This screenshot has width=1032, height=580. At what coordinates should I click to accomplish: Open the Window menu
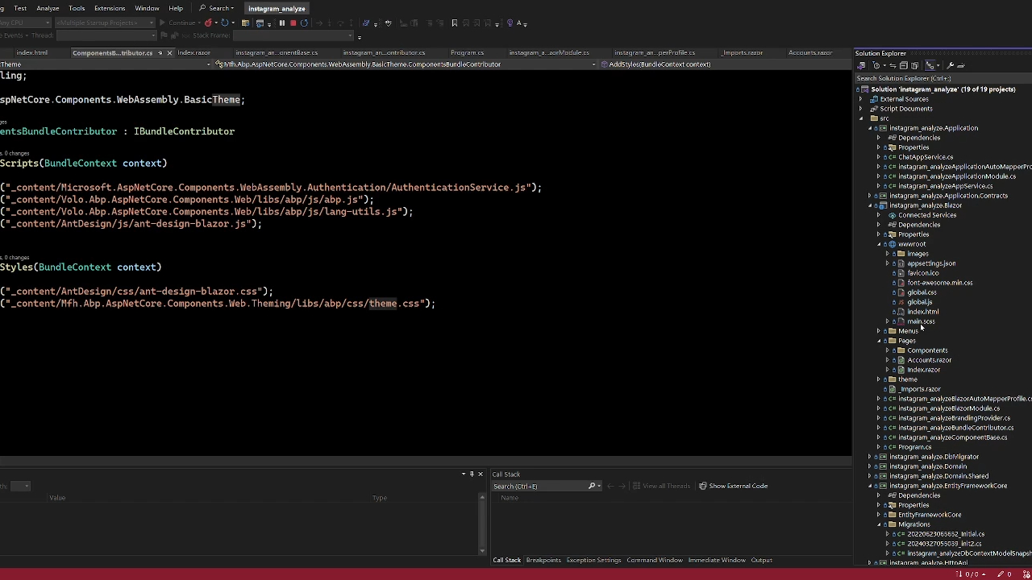tap(147, 8)
